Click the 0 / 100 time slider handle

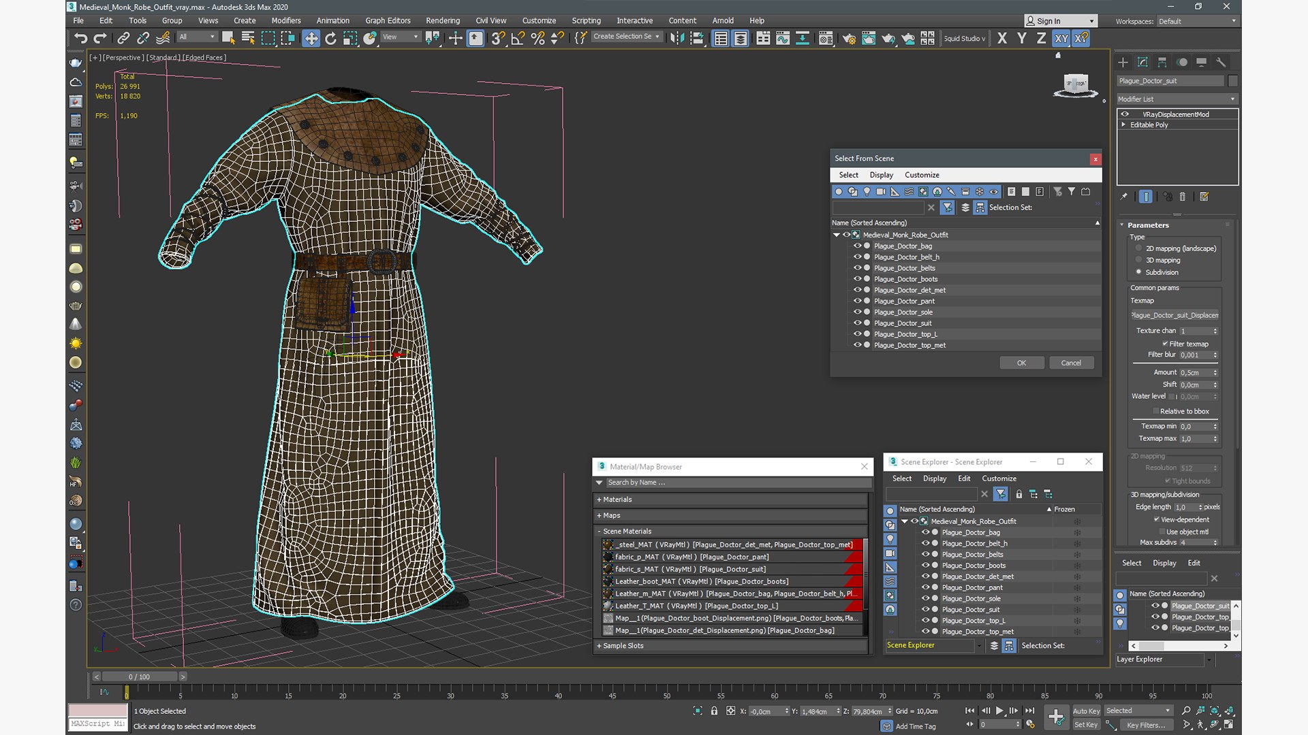pyautogui.click(x=140, y=676)
